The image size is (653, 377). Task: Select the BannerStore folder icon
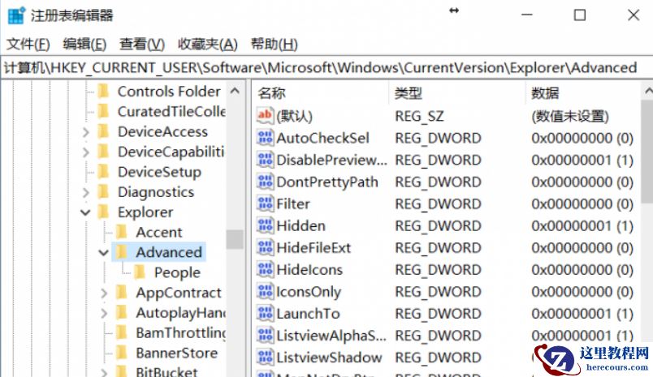click(121, 353)
